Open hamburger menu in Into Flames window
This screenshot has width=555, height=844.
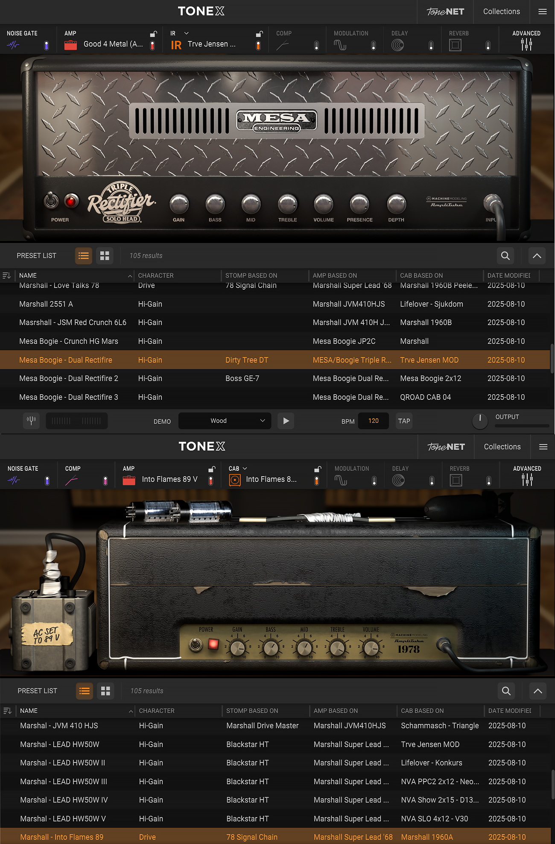coord(543,447)
